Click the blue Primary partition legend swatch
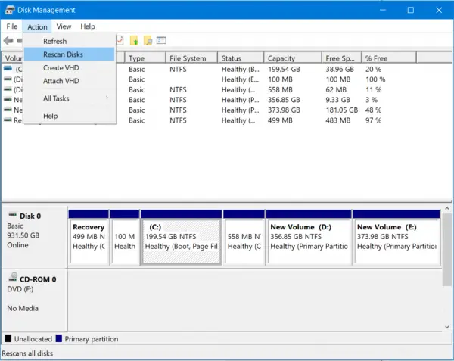The height and width of the screenshot is (361, 454). [x=59, y=339]
